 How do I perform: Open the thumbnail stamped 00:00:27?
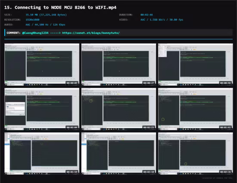[x=118, y=64]
